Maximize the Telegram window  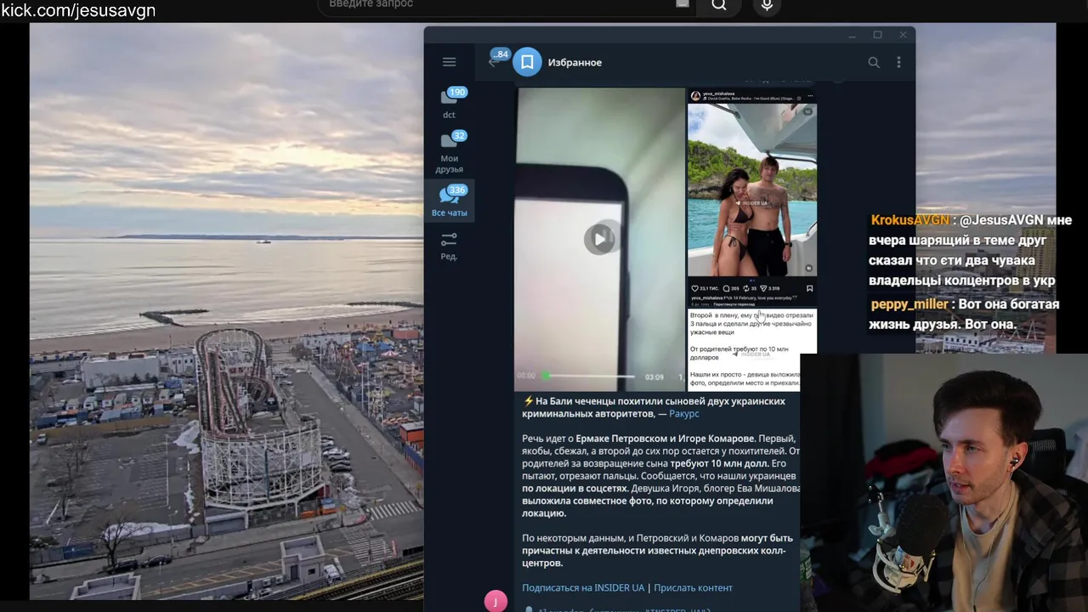coord(877,35)
